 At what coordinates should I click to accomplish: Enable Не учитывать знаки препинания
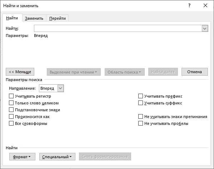[140, 117]
